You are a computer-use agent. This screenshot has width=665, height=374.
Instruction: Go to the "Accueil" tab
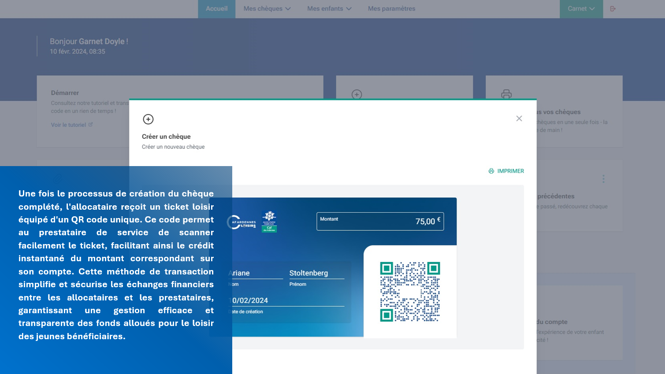pos(216,9)
